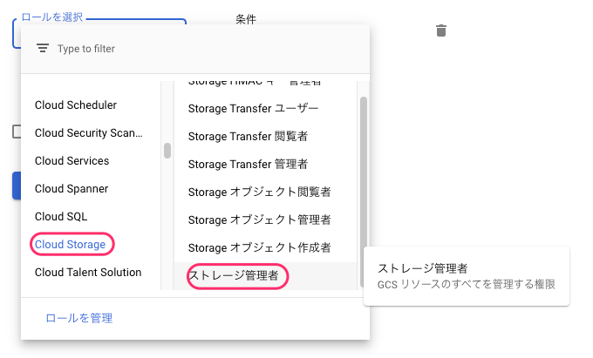The image size is (593, 358).
Task: Choose Storage Transfer ユーザー role
Action: [x=253, y=108]
